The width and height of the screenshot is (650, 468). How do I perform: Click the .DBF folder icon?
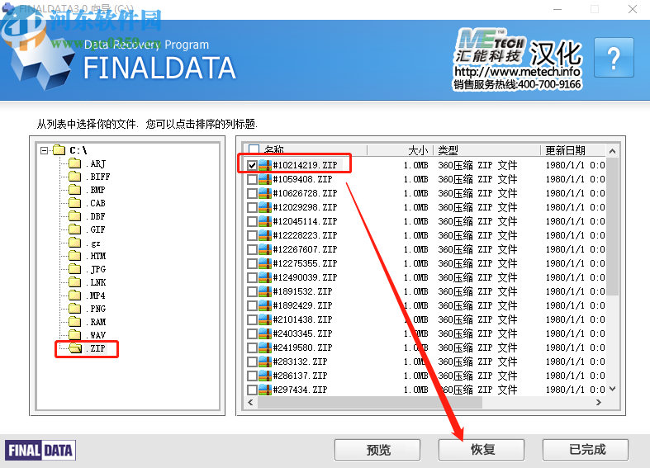[x=75, y=216]
